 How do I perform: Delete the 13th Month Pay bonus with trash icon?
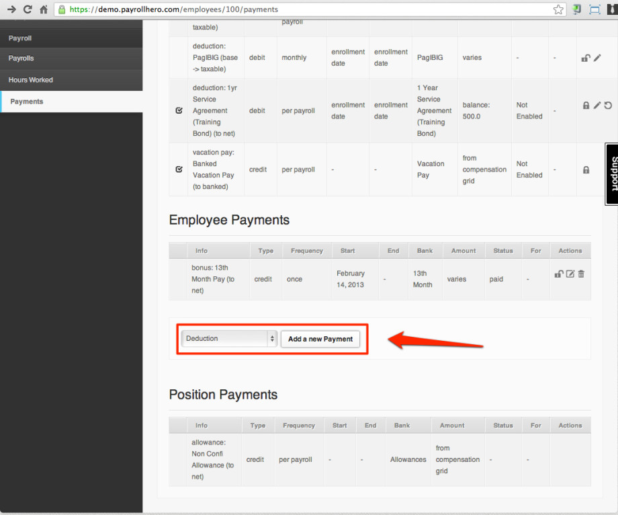pos(581,274)
